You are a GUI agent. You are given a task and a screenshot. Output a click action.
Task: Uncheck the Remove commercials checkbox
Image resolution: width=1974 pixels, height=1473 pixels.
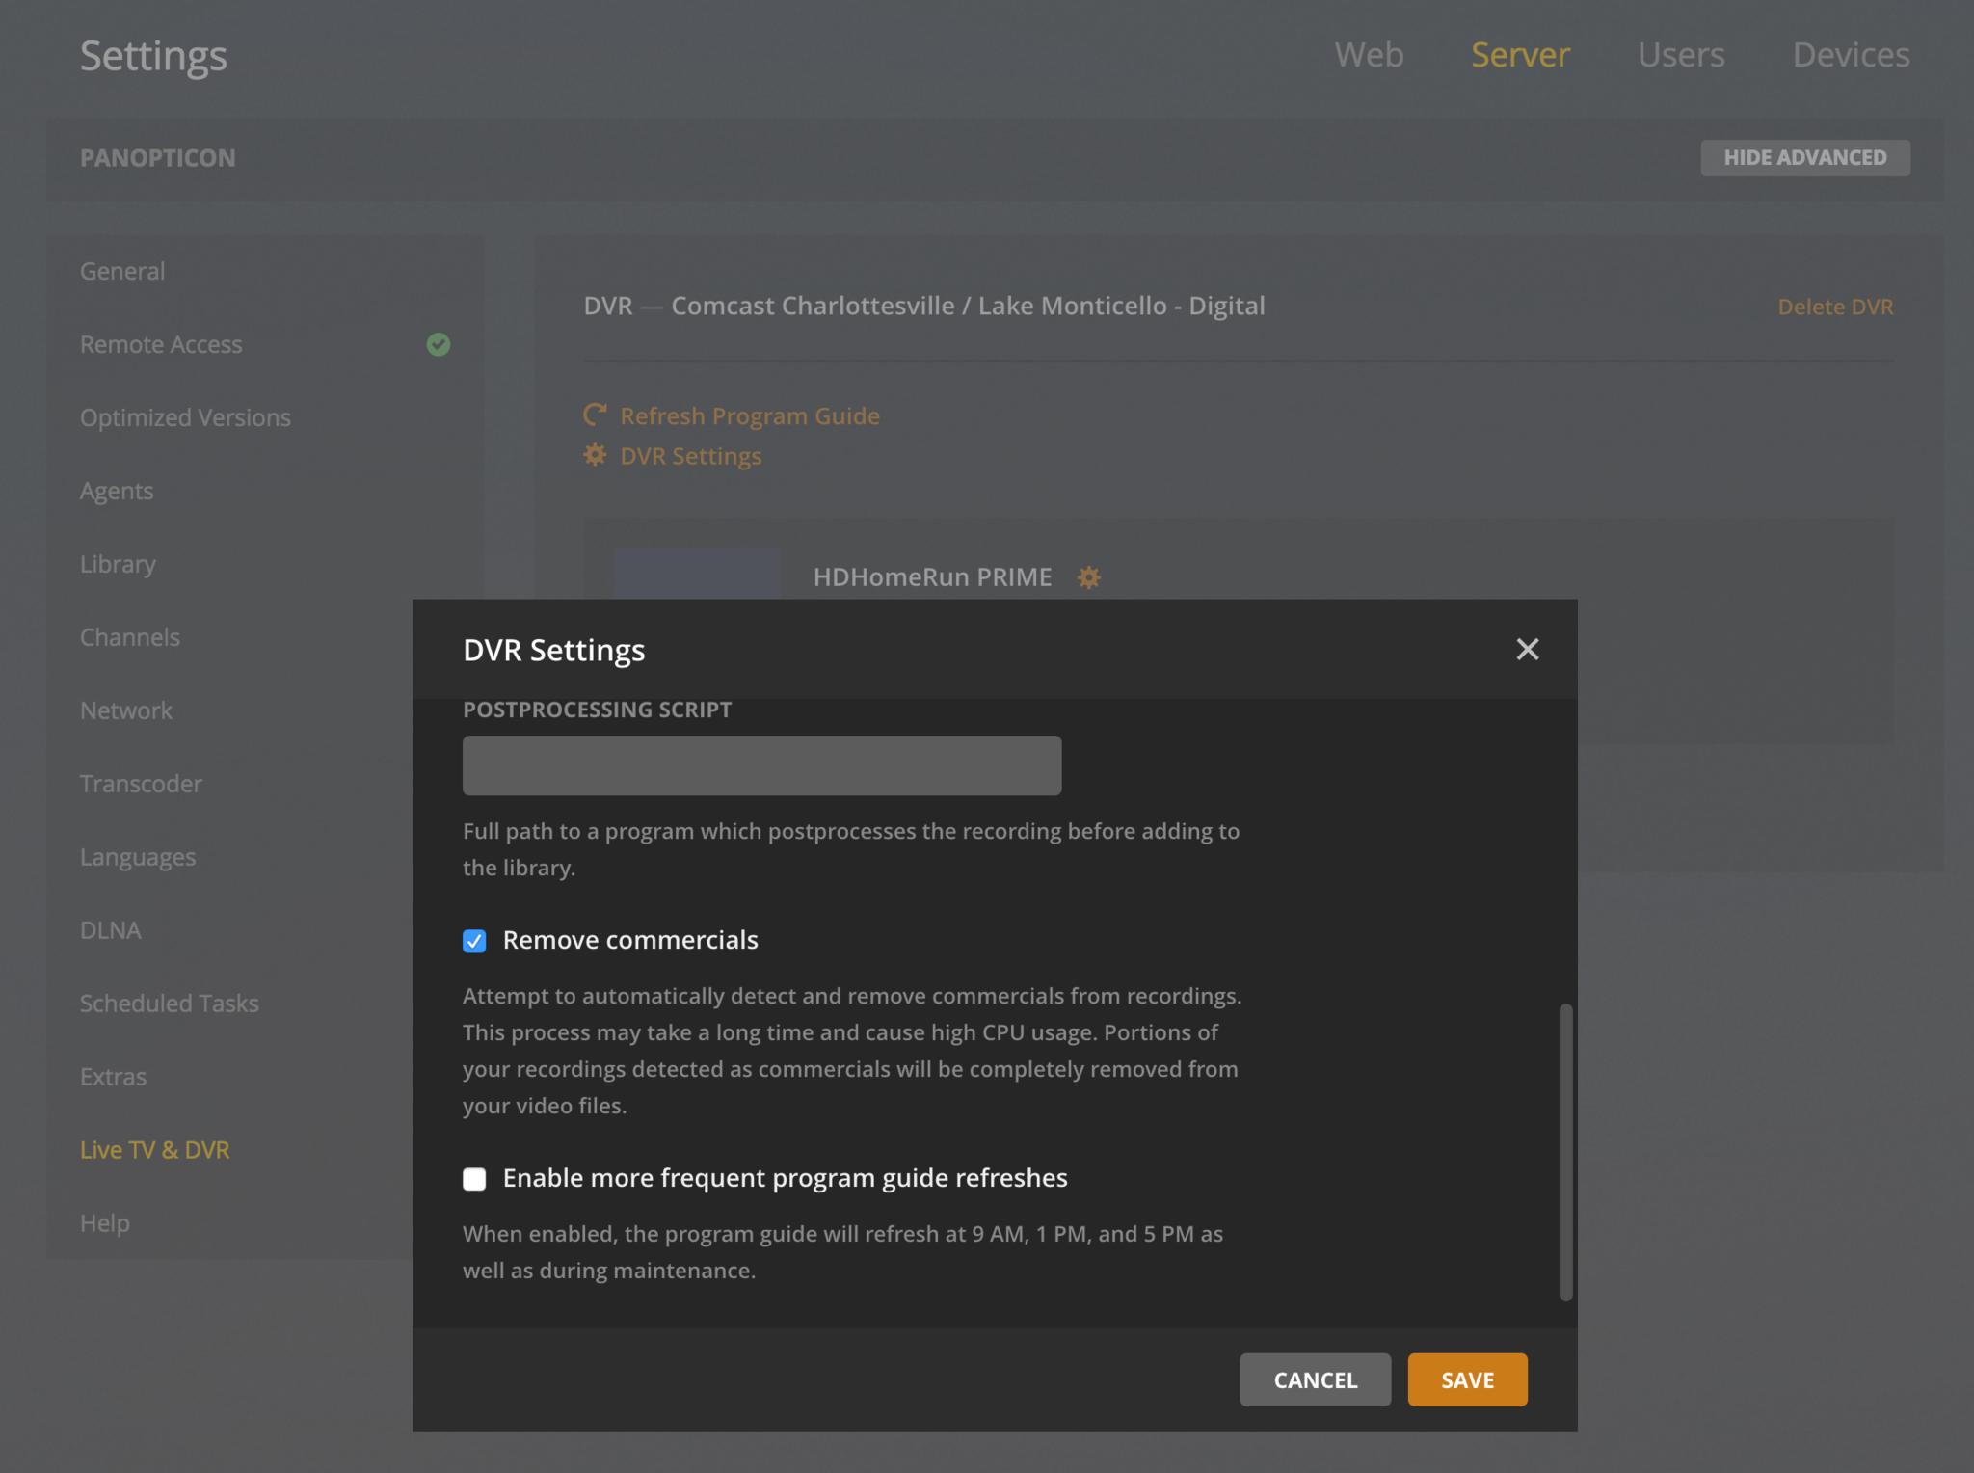pyautogui.click(x=474, y=941)
